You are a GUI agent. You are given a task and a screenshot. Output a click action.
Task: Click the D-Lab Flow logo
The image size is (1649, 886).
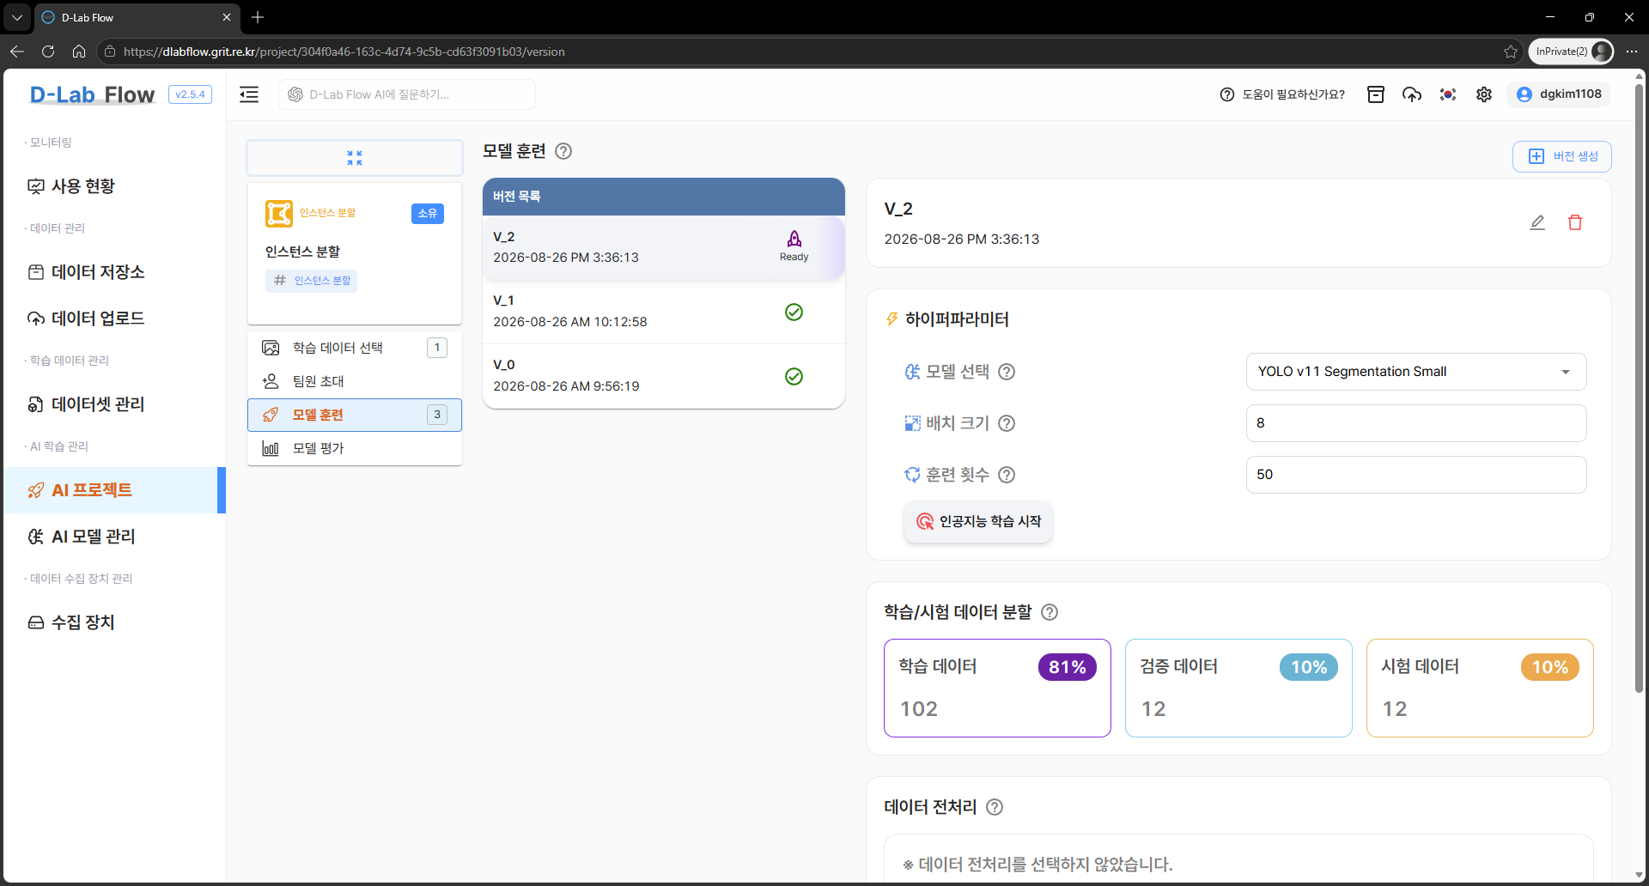click(92, 94)
